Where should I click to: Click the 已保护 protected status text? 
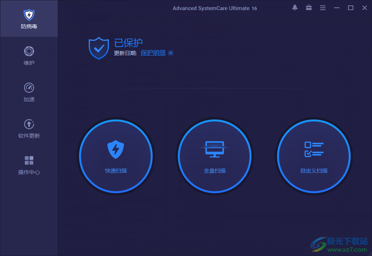coord(128,43)
